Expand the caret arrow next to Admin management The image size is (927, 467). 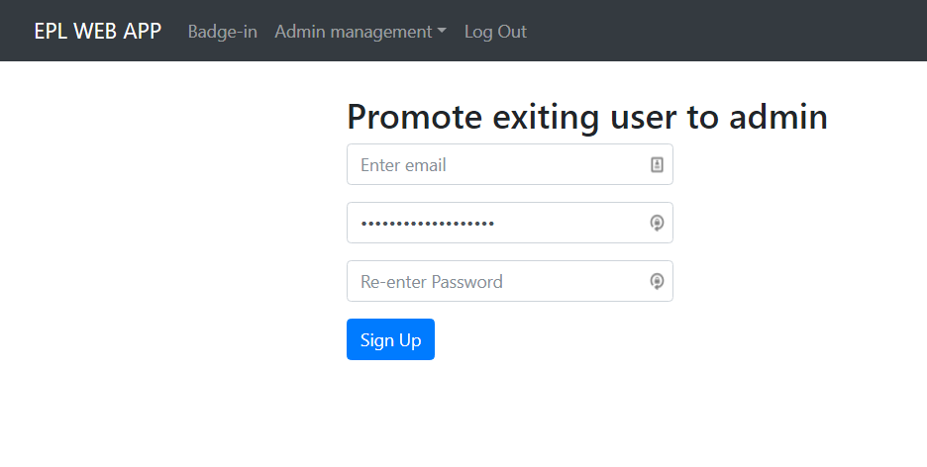point(442,32)
